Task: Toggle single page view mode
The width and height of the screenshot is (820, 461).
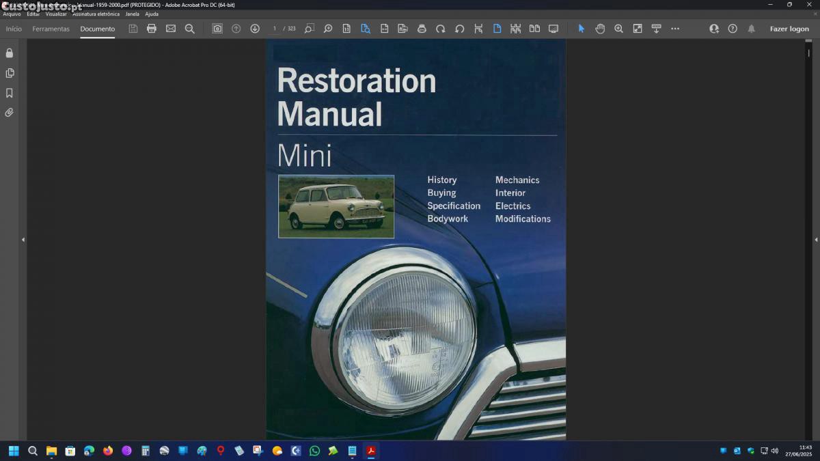Action: (497, 29)
